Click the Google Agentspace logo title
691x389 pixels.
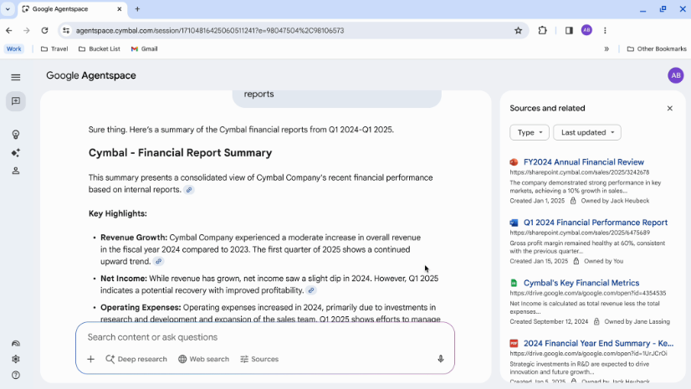pyautogui.click(x=91, y=75)
